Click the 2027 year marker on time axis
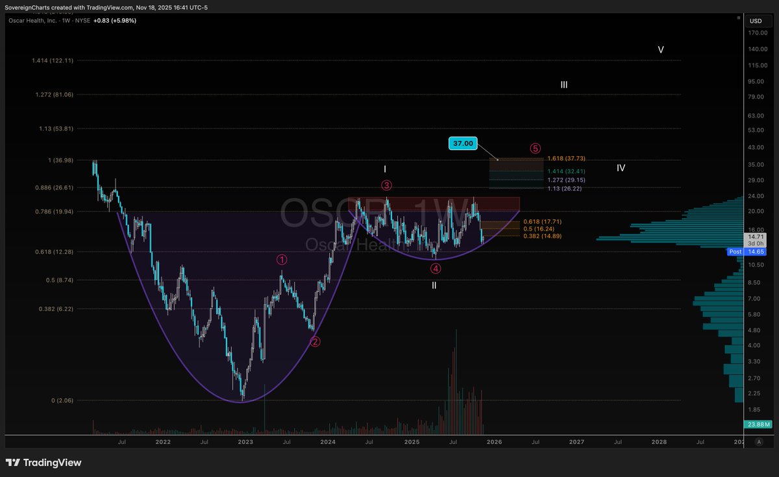Viewport: 779px width, 477px height. point(576,442)
